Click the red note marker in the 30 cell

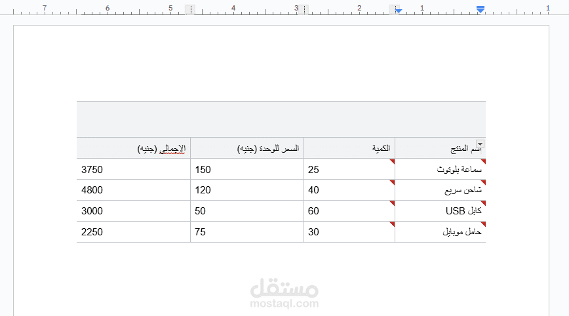coord(393,224)
